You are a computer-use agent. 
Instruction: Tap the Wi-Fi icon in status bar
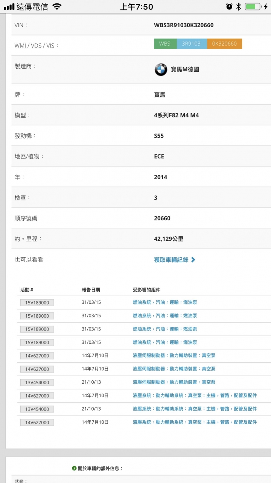click(57, 7)
